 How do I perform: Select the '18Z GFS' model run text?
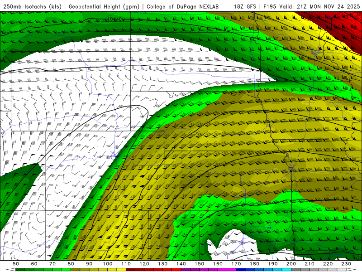coord(245,6)
